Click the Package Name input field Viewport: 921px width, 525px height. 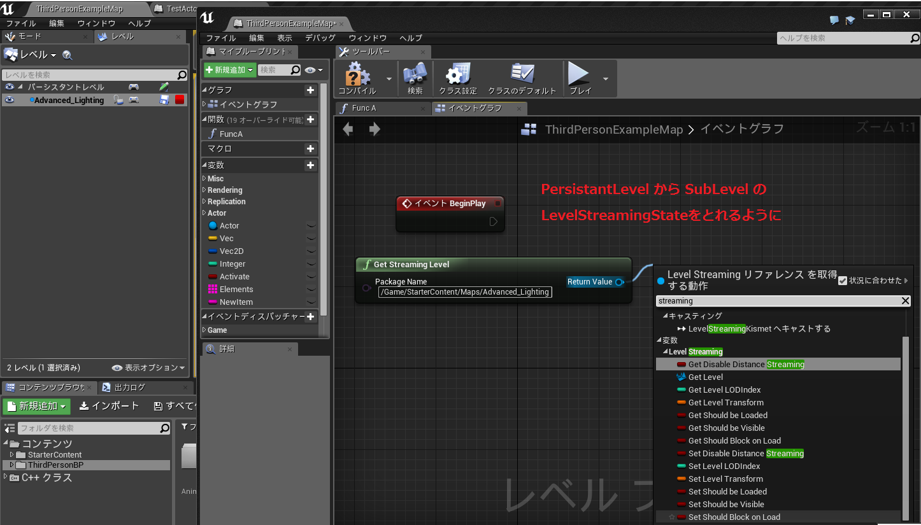pos(465,292)
